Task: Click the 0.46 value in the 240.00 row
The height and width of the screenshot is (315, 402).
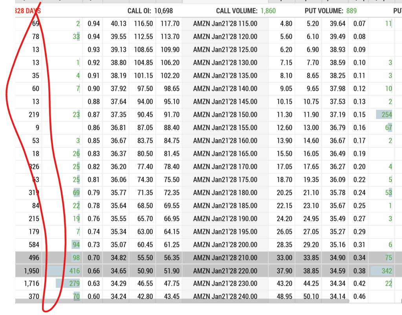Action: [360, 297]
